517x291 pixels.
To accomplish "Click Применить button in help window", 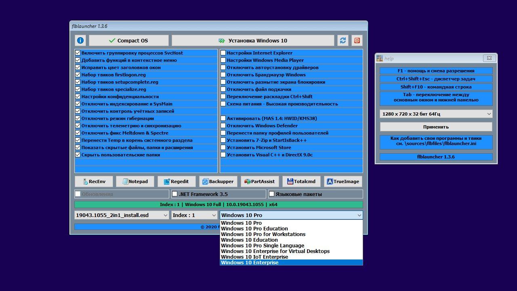I will [x=436, y=127].
